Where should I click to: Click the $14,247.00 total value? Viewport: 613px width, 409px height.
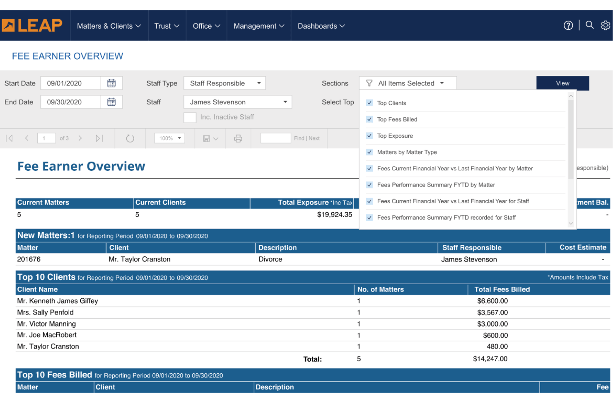[x=490, y=359]
